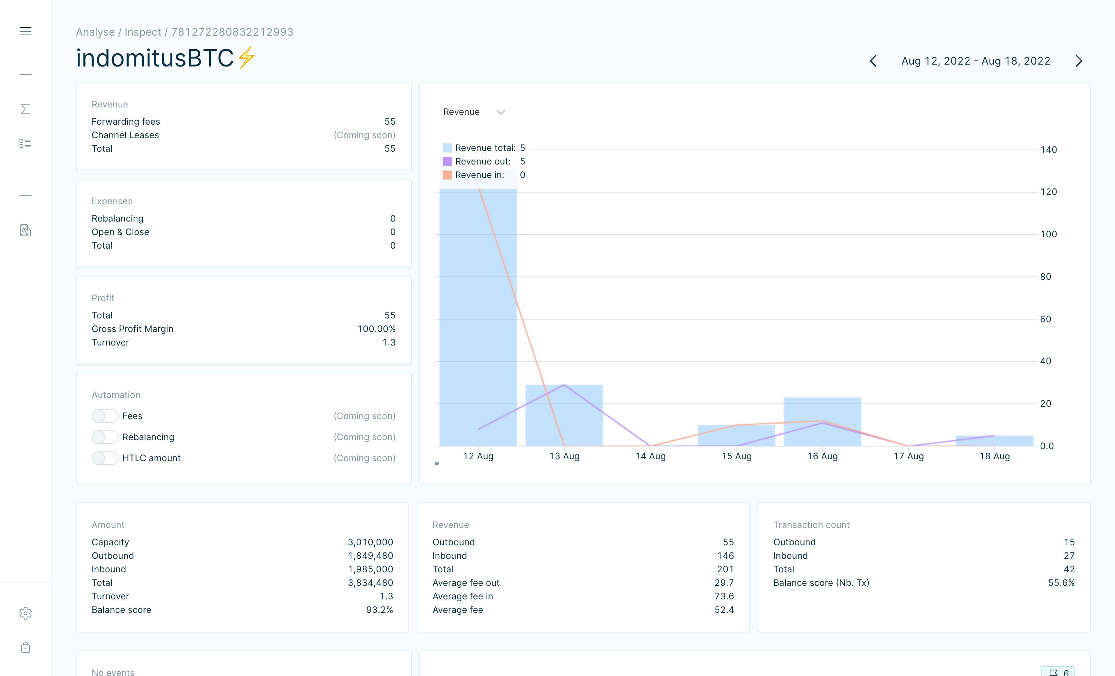Click Balance score value 93.2%
The width and height of the screenshot is (1115, 676).
(x=379, y=610)
